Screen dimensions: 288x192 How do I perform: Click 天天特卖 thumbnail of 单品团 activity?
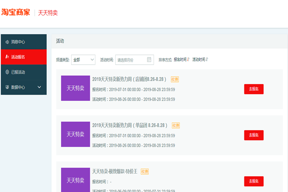[x=75, y=134]
